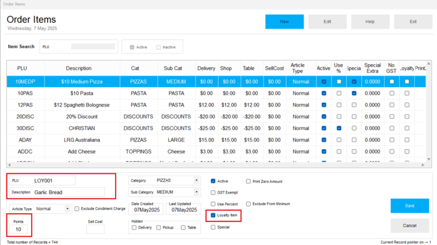
Task: Click the ADAY PLU cell
Action: click(25, 140)
